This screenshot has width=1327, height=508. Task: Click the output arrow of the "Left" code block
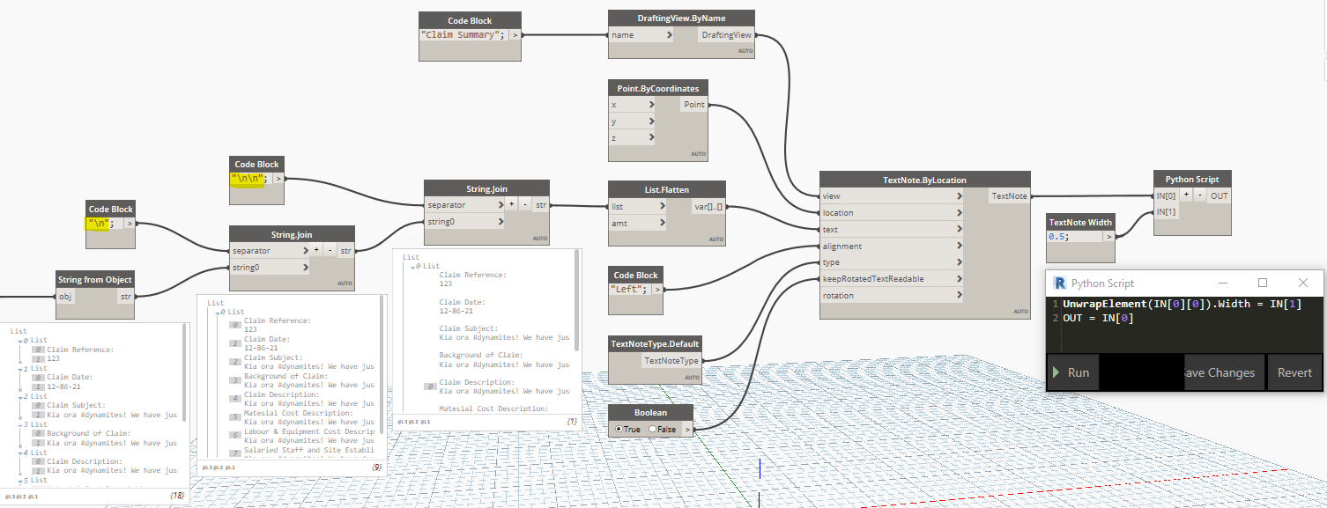[656, 289]
